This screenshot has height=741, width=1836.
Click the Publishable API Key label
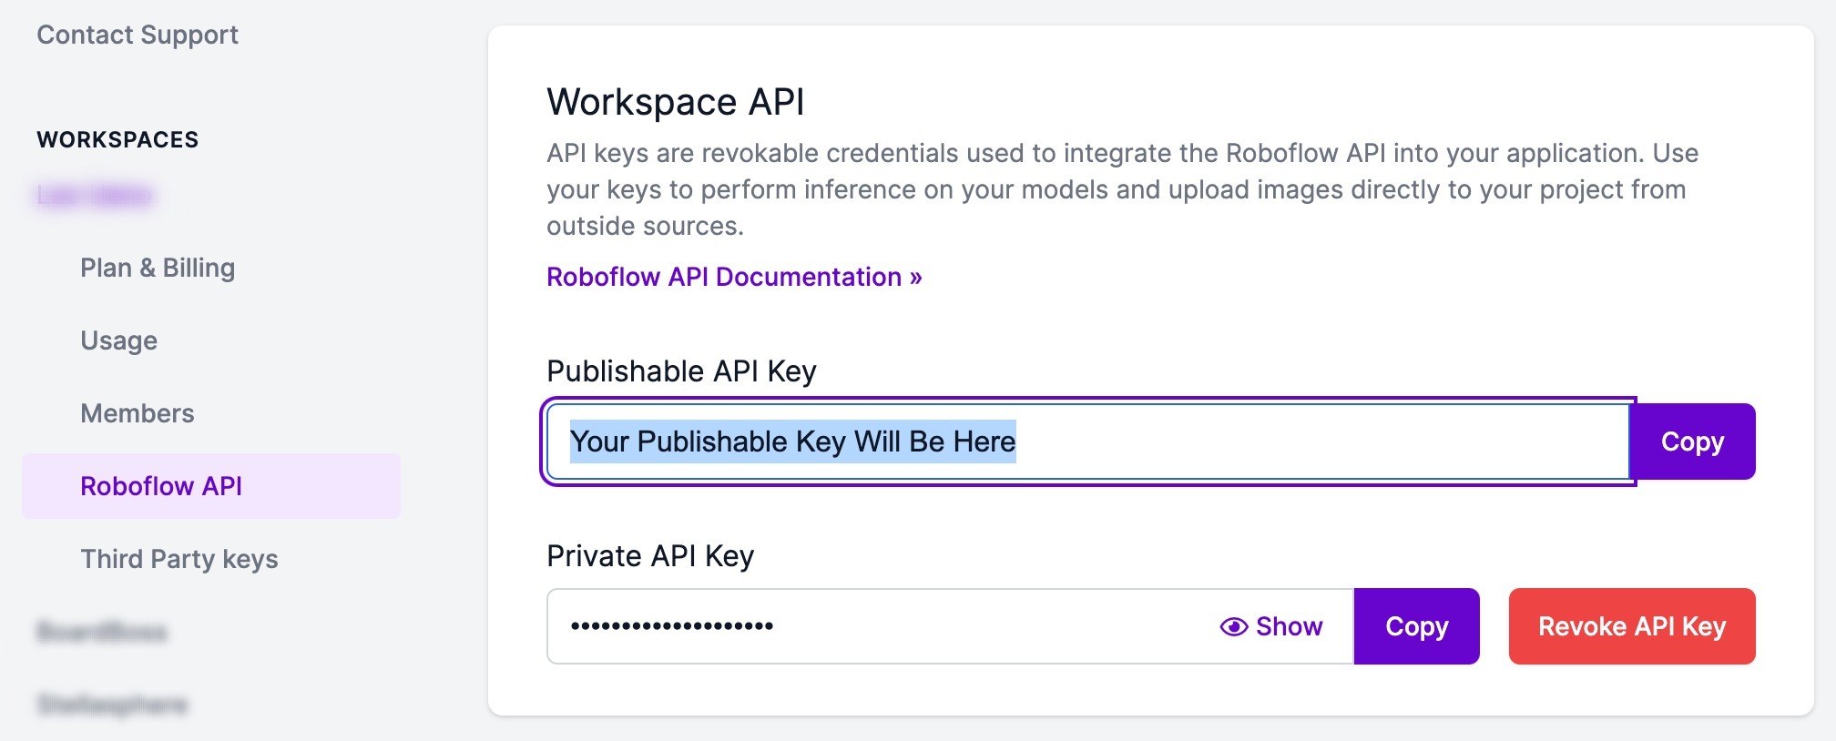click(681, 371)
